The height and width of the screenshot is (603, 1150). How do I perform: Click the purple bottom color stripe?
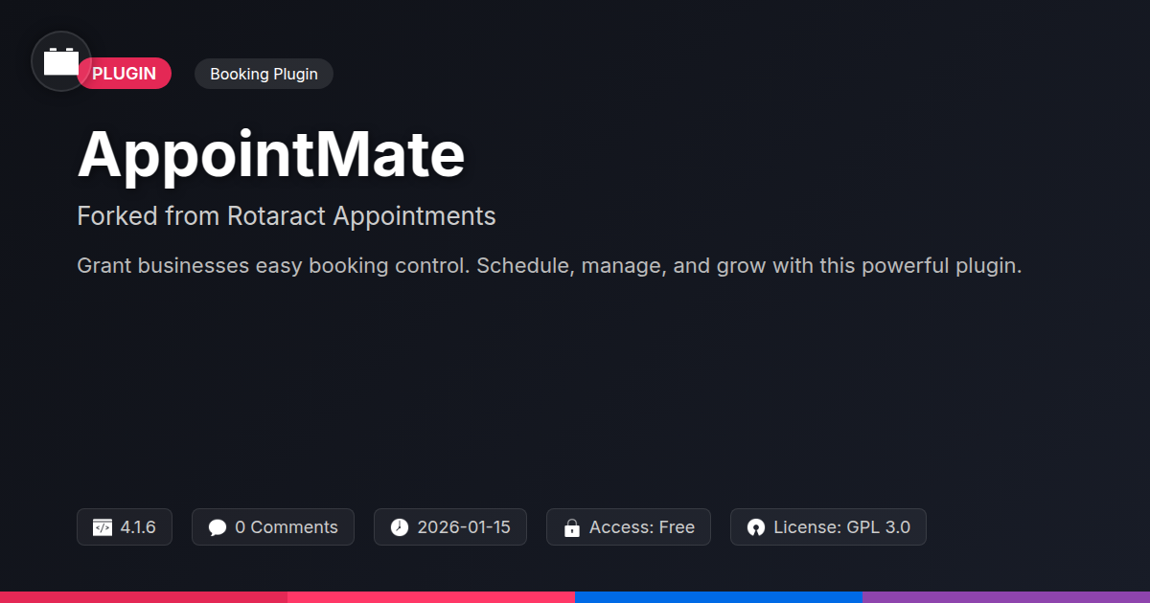click(x=1006, y=597)
